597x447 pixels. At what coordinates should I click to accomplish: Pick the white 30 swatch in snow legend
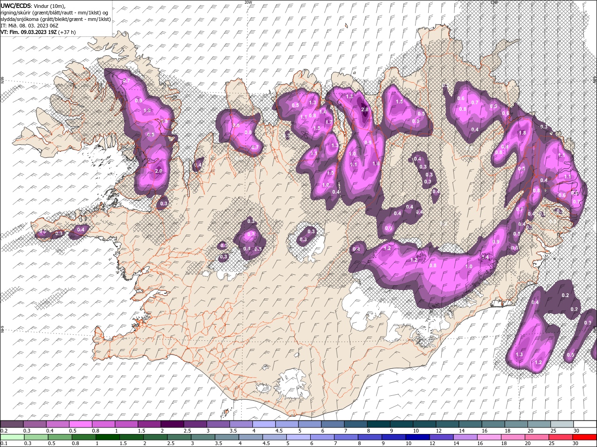point(585,424)
